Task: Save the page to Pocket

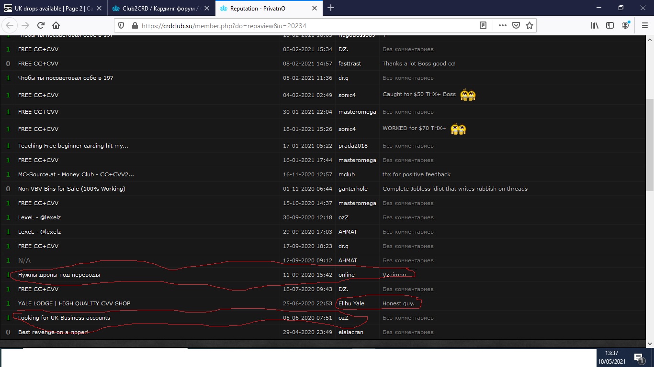Action: [516, 25]
